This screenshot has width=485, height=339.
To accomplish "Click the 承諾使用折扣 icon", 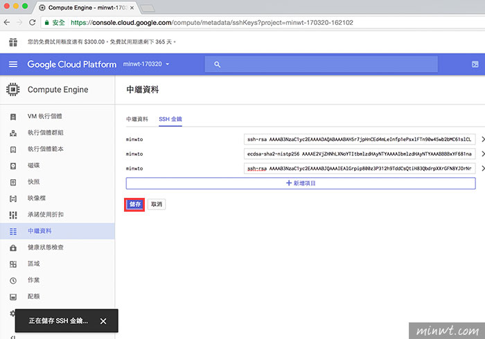I will pyautogui.click(x=13, y=215).
